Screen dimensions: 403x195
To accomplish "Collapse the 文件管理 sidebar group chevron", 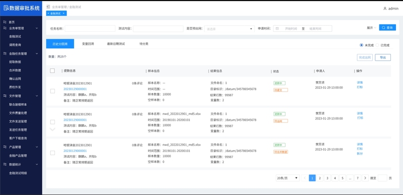I will (37, 96).
